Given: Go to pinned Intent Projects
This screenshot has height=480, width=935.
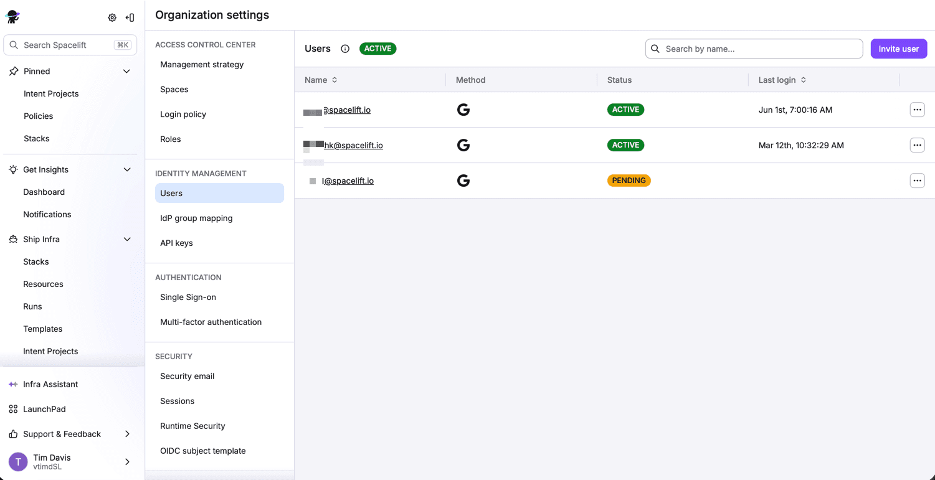Looking at the screenshot, I should tap(51, 93).
